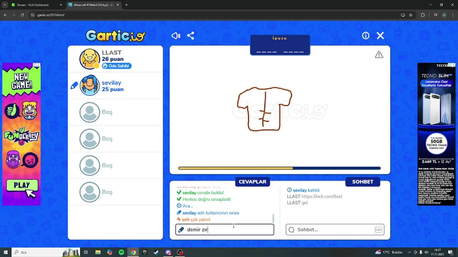
Task: Click 'zırh çok yakın!' message
Action: [193, 220]
